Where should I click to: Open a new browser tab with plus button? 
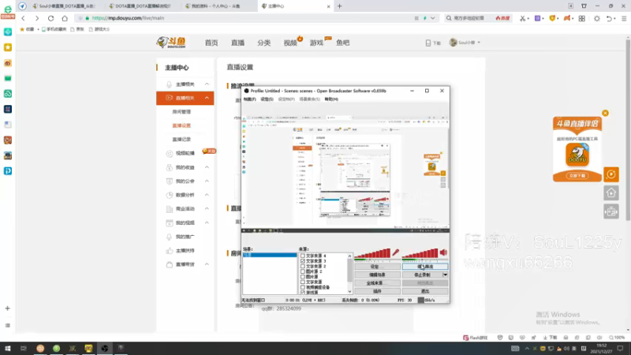[340, 6]
